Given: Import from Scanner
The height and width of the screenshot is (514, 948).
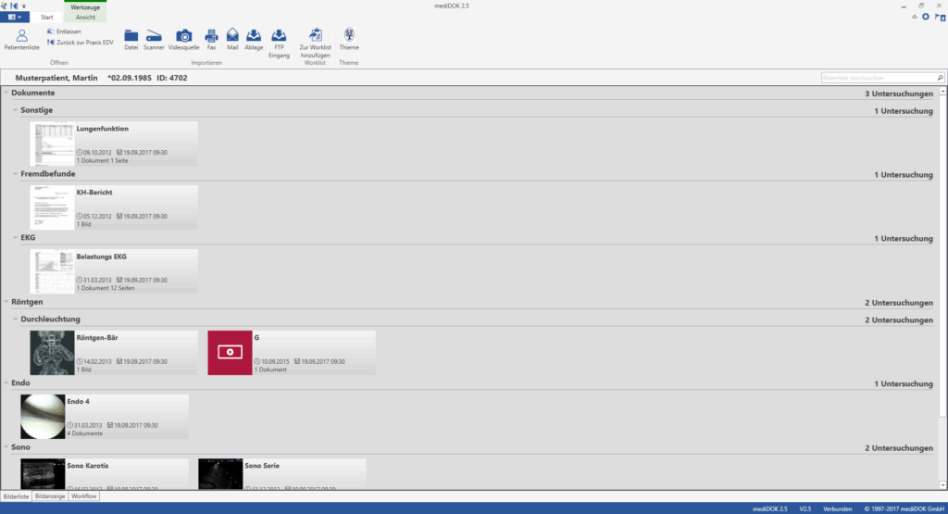Looking at the screenshot, I should click(x=154, y=39).
